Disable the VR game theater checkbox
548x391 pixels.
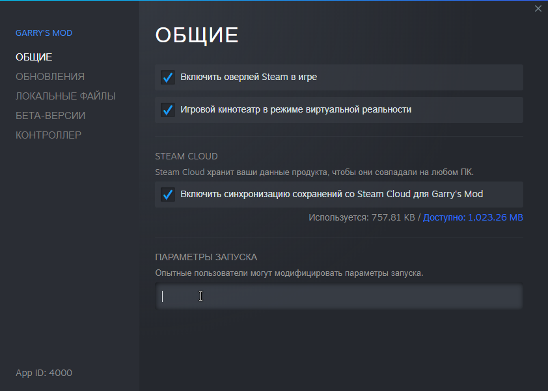point(168,110)
